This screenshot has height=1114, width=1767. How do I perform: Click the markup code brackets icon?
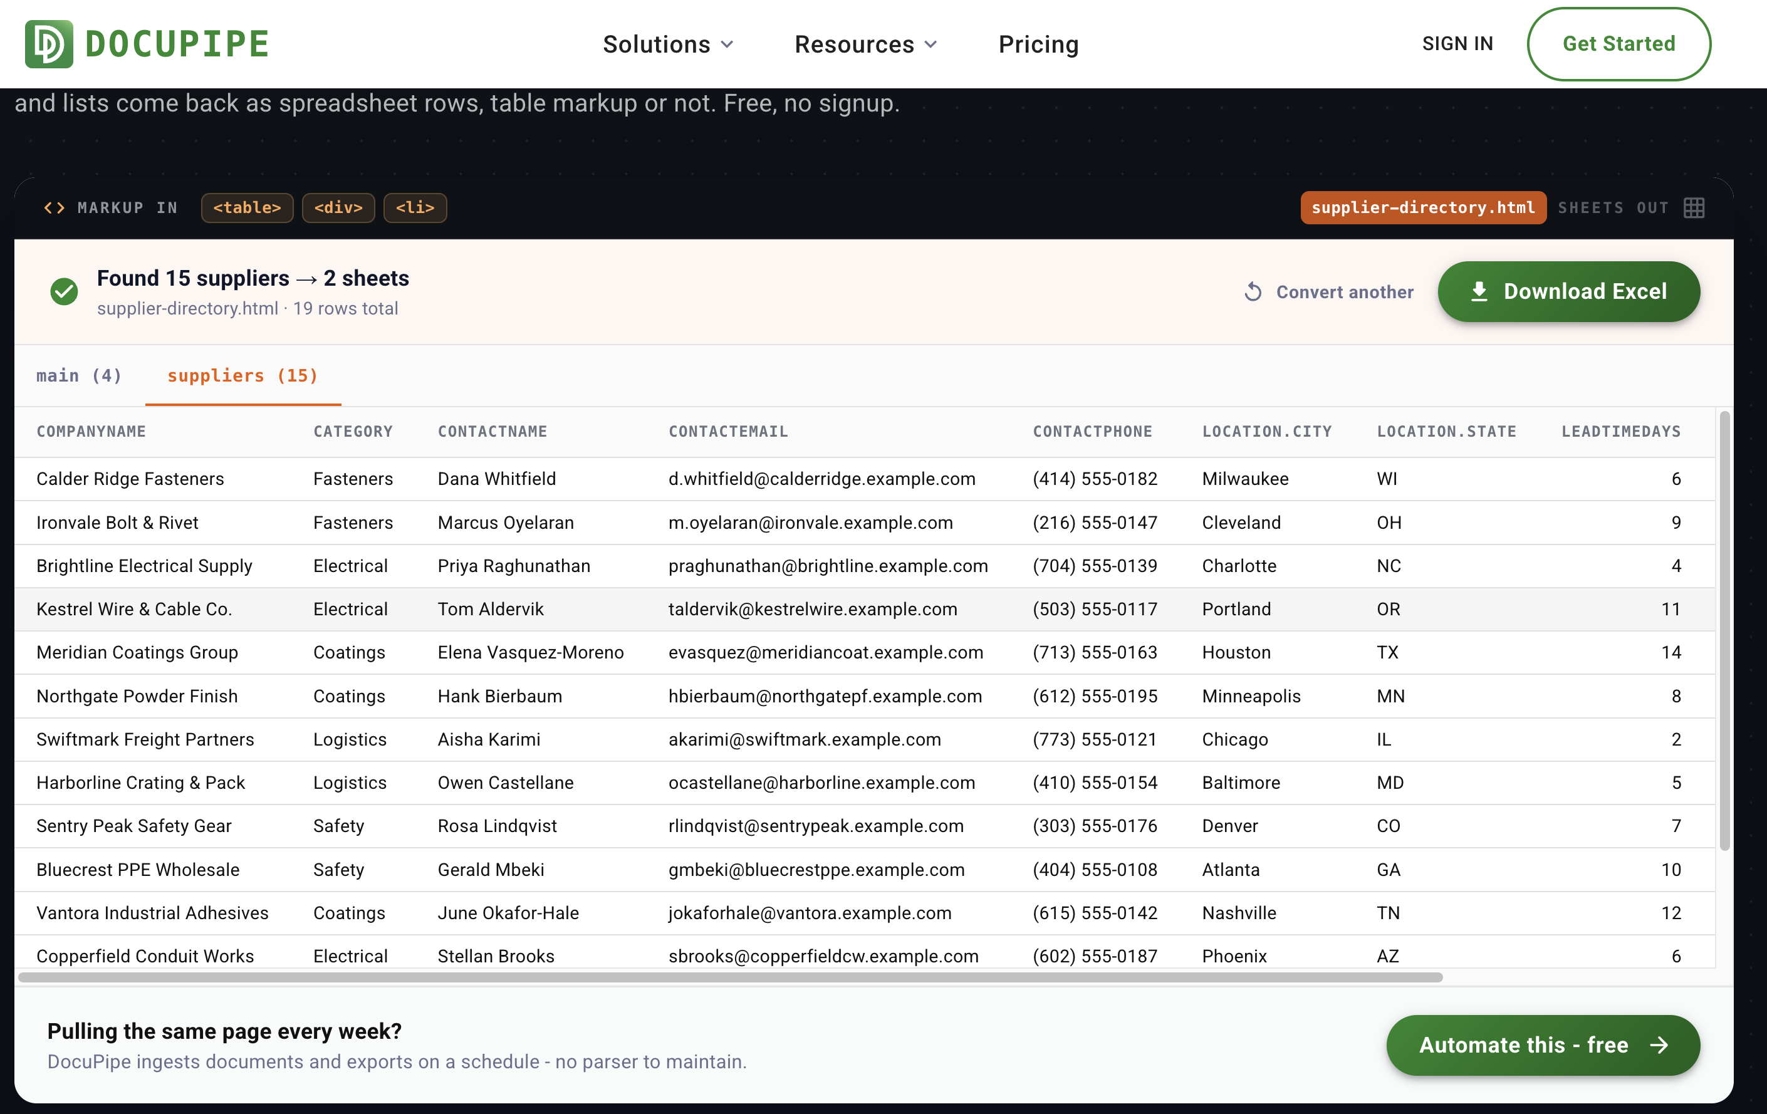click(x=55, y=207)
